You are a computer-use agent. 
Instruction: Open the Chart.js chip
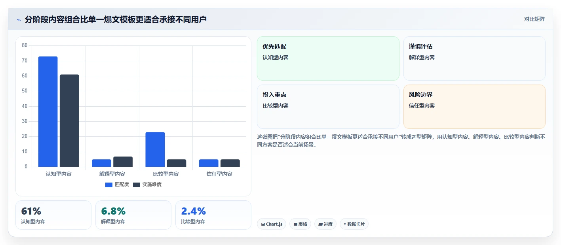click(272, 224)
